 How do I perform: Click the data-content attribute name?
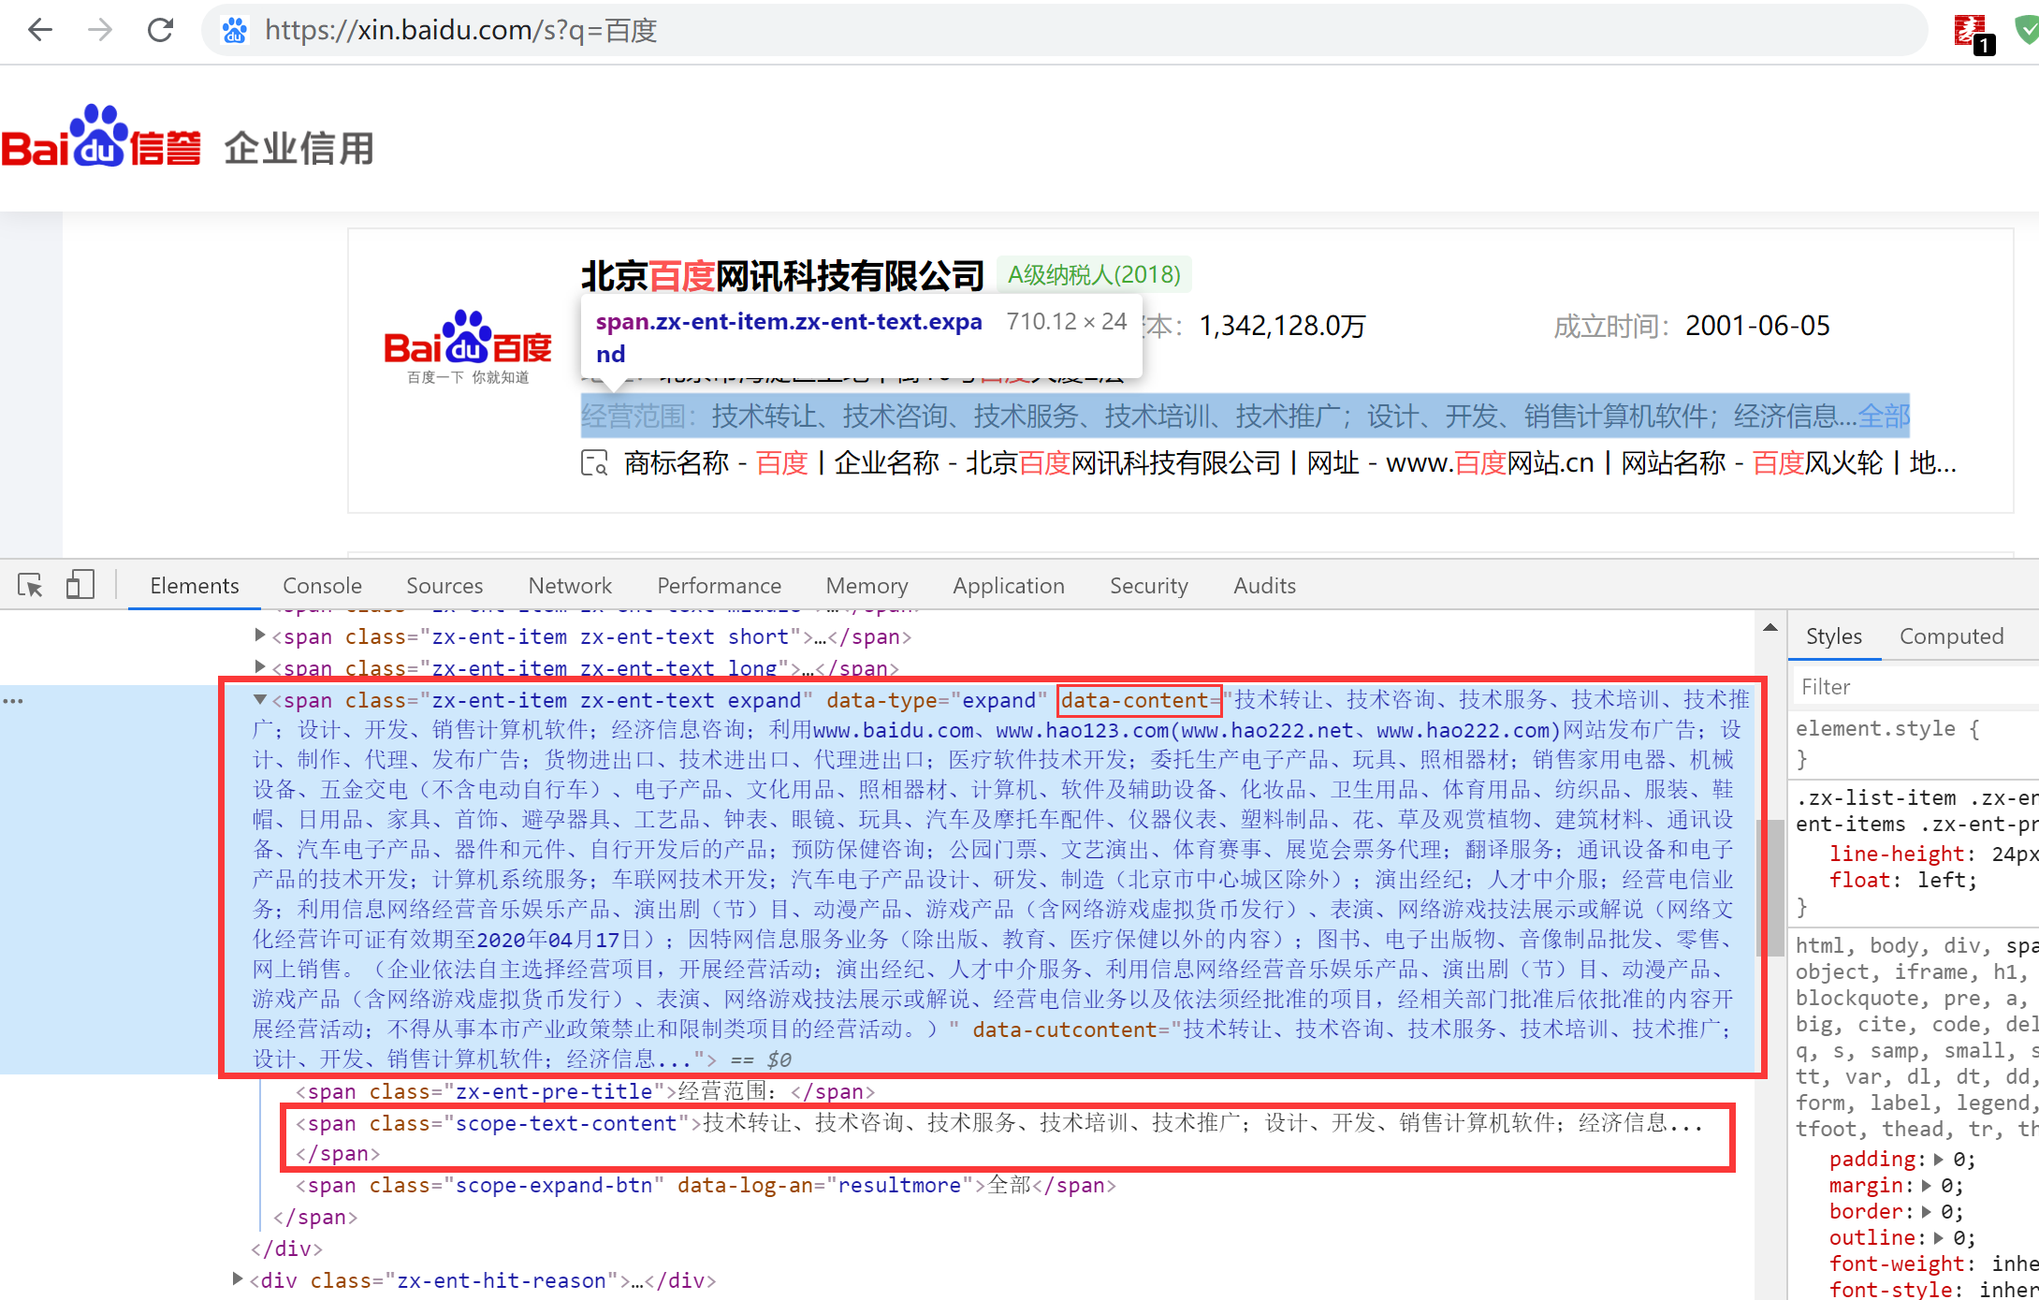[1135, 700]
